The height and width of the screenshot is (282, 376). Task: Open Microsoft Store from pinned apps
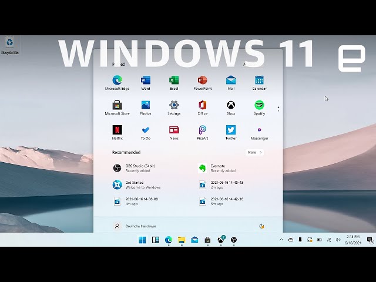point(117,108)
